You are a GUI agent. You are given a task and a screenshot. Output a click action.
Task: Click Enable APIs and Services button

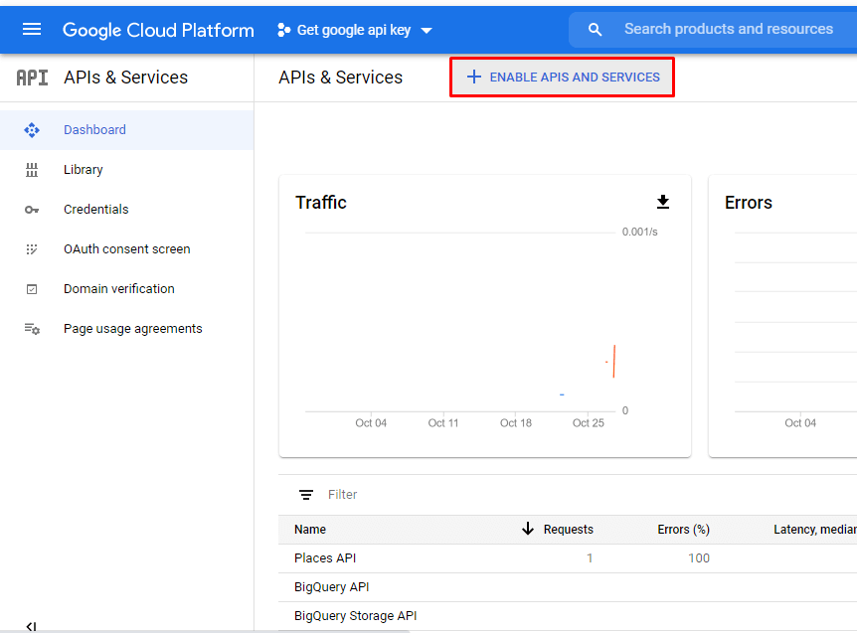pyautogui.click(x=563, y=77)
